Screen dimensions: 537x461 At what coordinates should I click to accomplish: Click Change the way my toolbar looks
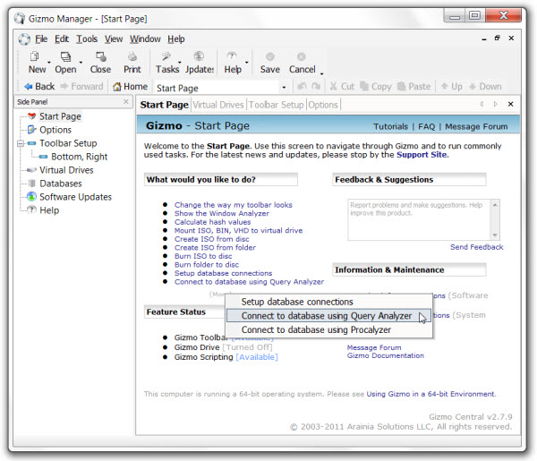tap(234, 205)
